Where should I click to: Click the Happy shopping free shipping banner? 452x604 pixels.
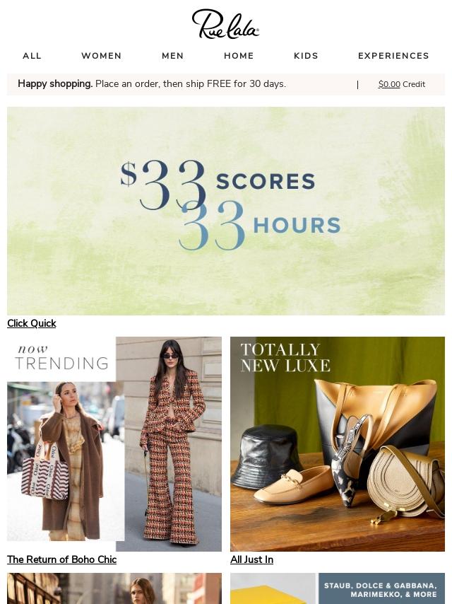point(152,83)
